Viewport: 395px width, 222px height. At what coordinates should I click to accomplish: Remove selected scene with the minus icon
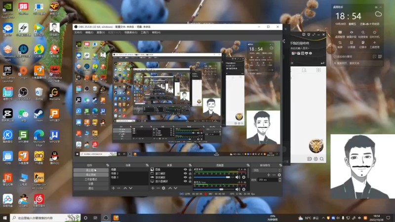point(118,188)
